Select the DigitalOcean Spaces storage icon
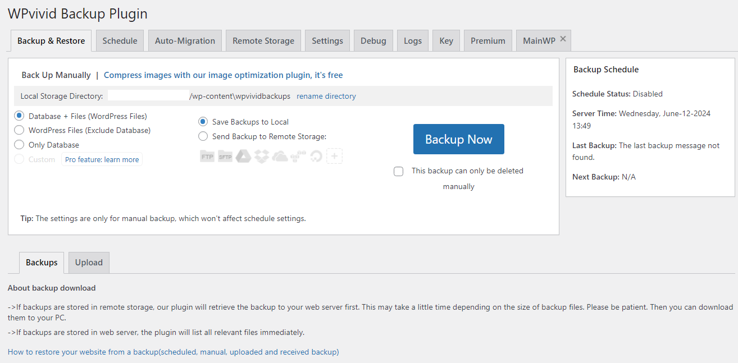This screenshot has width=738, height=363. [316, 157]
